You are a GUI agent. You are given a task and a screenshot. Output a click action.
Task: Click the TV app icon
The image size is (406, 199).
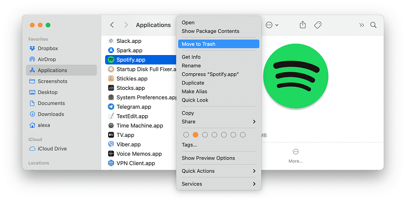pos(111,135)
